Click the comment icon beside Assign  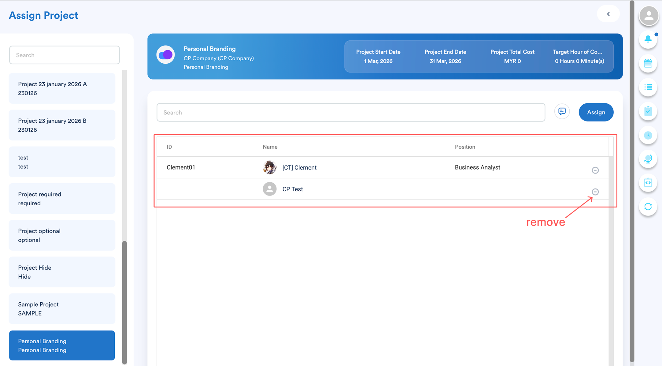click(562, 111)
